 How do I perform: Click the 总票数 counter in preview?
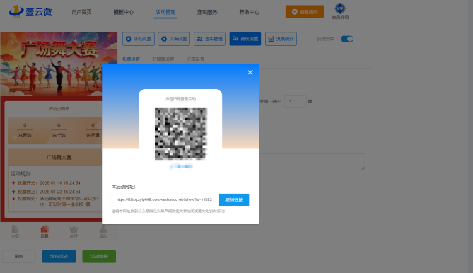tap(25, 130)
